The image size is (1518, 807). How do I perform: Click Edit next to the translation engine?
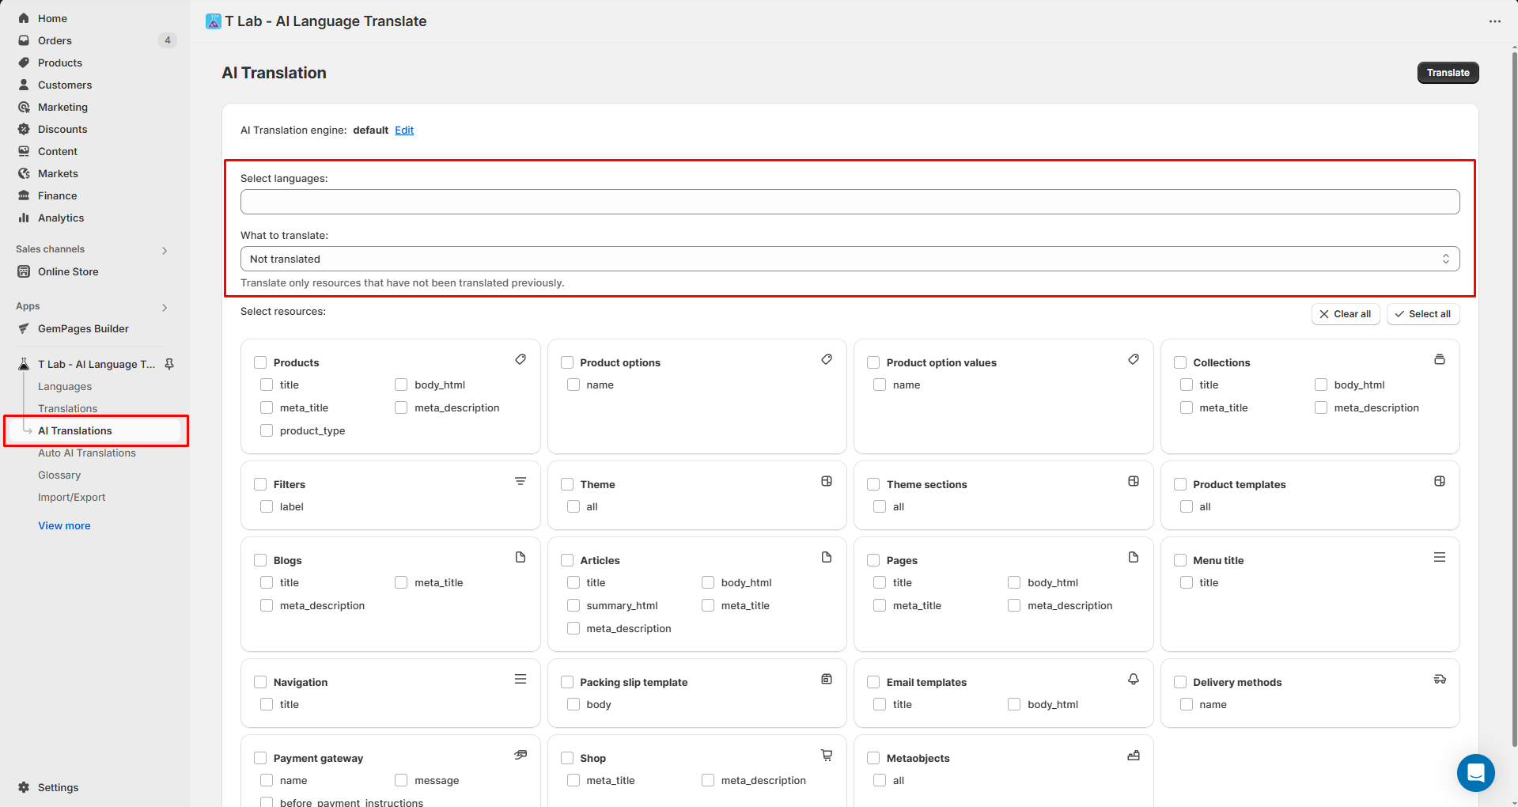tap(404, 130)
